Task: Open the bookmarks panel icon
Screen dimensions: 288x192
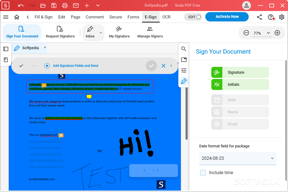Action: tap(6, 60)
